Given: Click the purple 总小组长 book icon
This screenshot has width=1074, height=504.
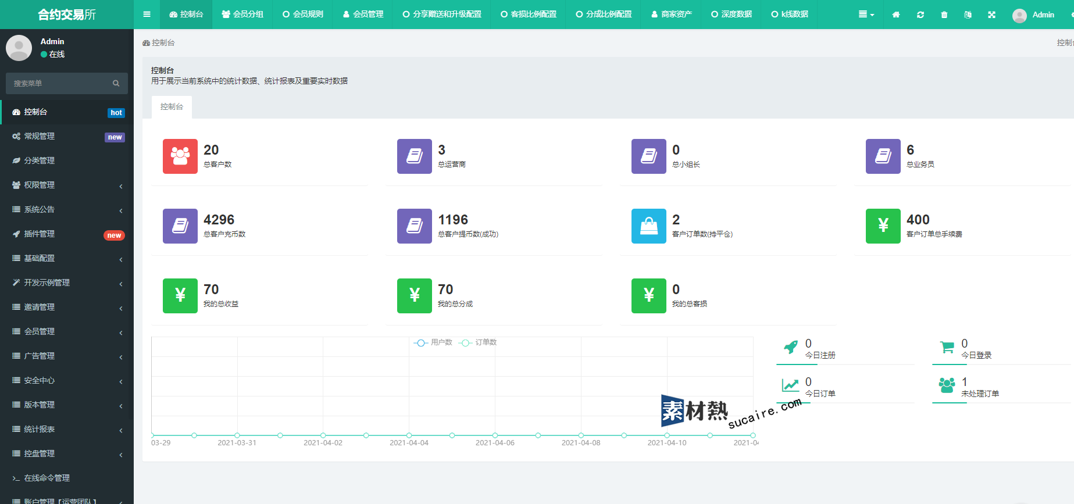Looking at the screenshot, I should click(x=649, y=156).
